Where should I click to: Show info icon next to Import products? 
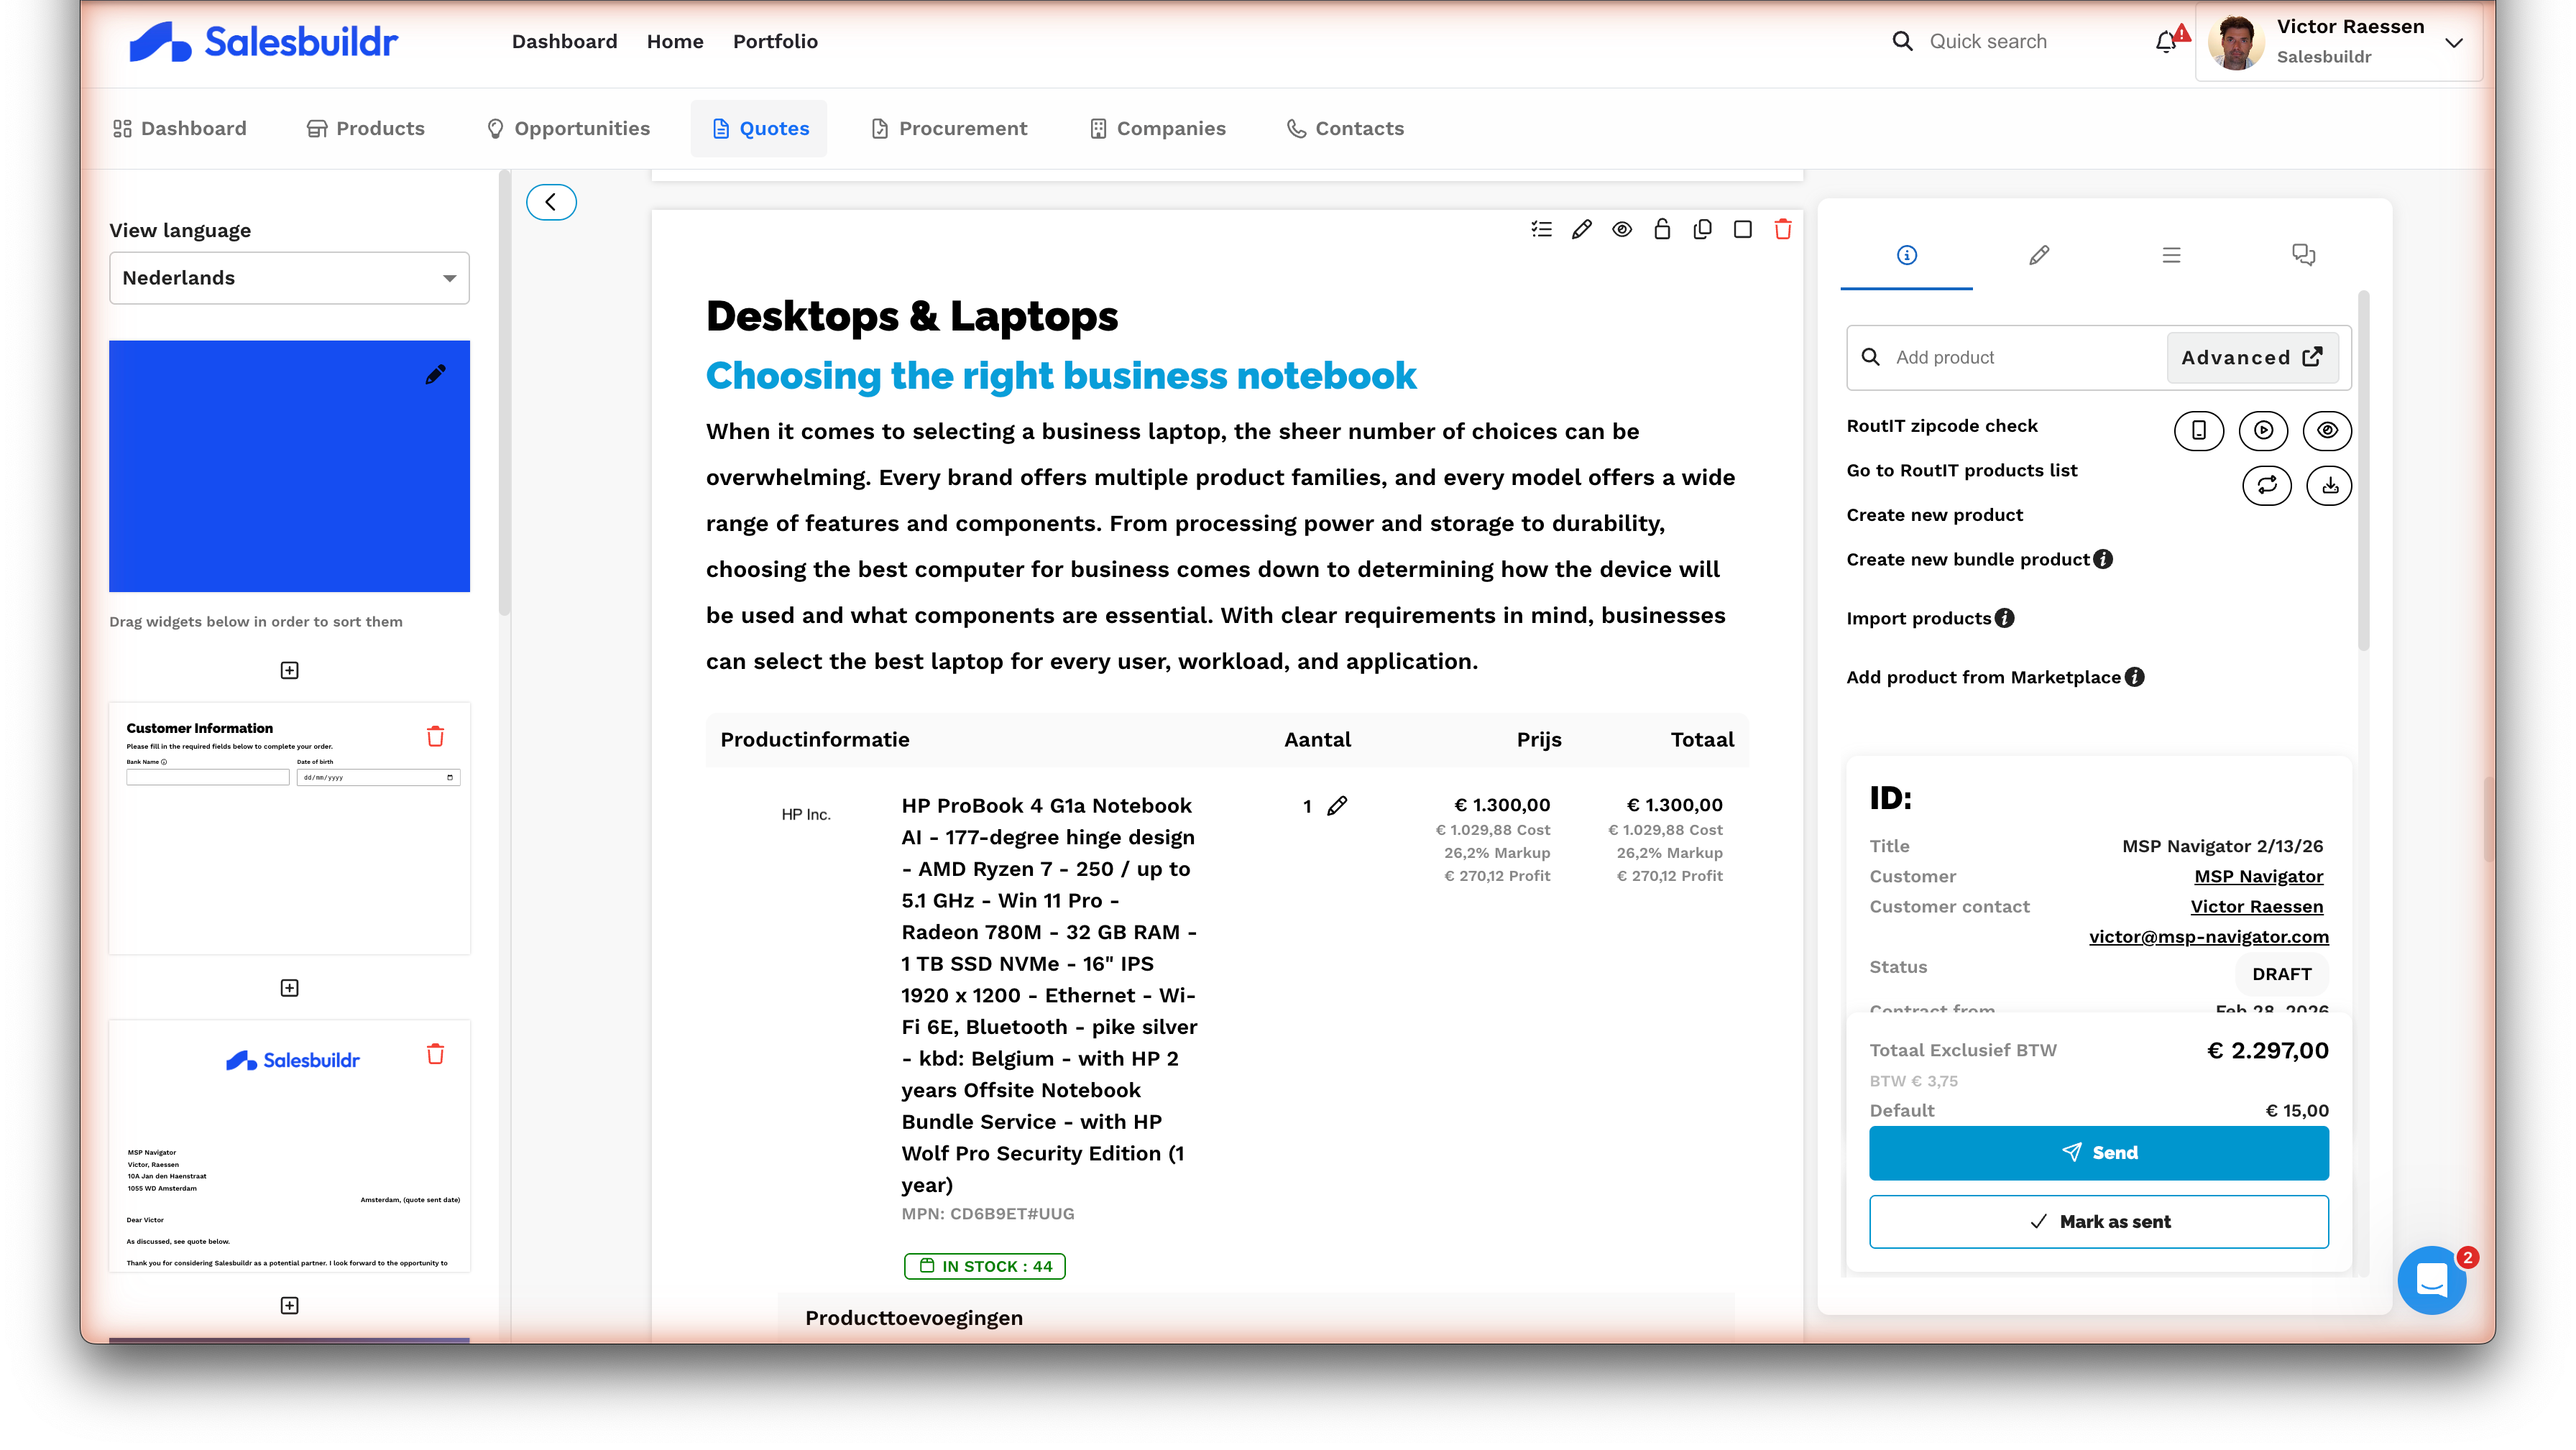2004,618
